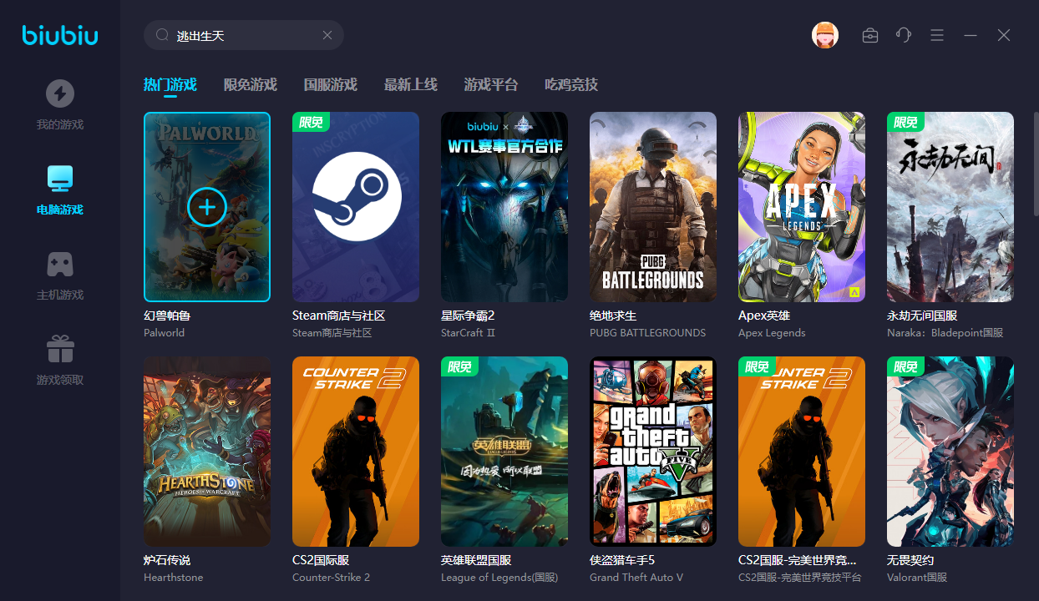
Task: Switch to the 限免游戏 tab
Action: tap(250, 84)
